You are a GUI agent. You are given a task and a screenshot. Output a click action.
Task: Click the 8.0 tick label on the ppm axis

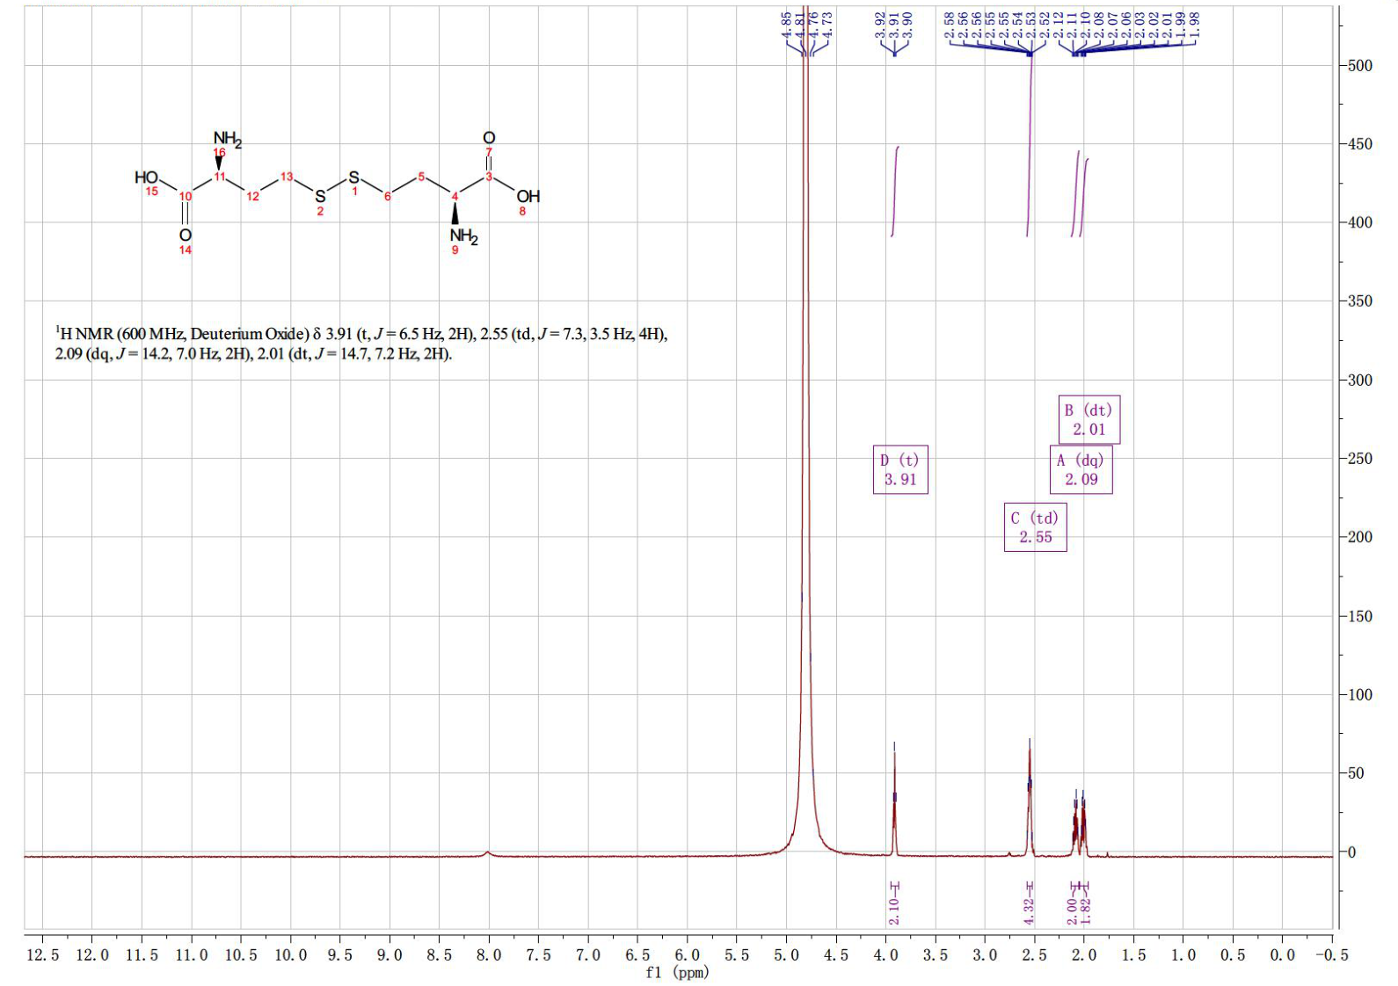tap(489, 955)
